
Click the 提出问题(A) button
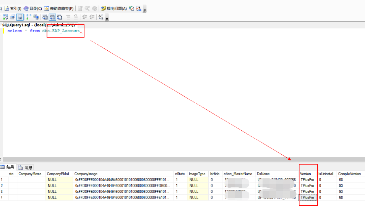tap(114, 8)
